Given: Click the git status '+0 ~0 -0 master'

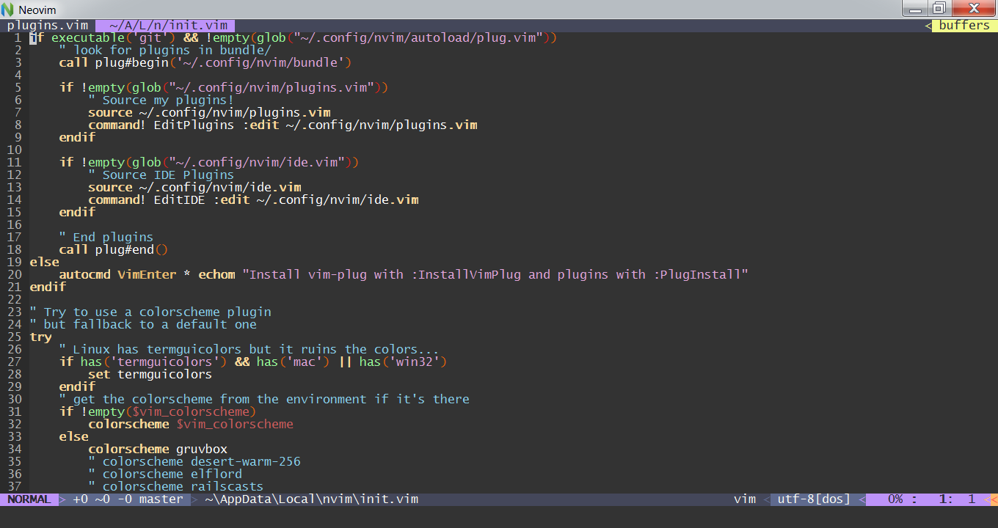Looking at the screenshot, I should (128, 499).
